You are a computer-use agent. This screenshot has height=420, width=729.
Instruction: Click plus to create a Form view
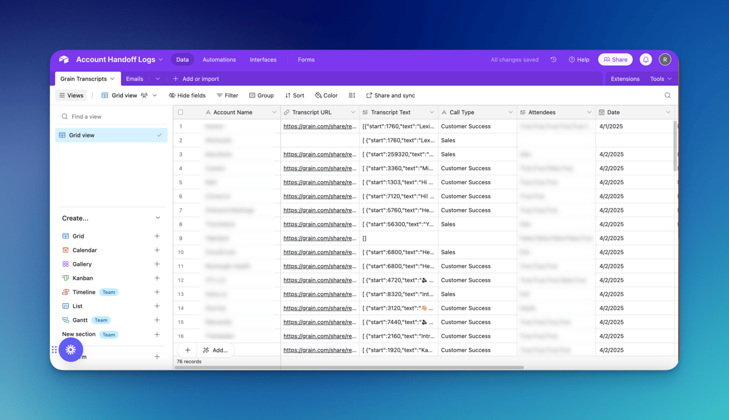[x=157, y=357]
